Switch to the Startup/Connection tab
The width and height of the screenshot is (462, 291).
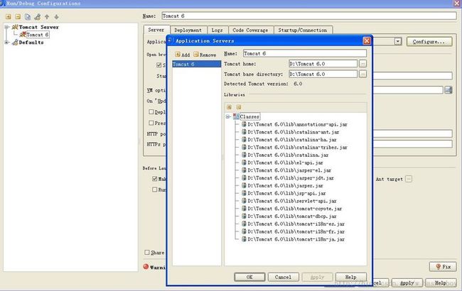[303, 30]
